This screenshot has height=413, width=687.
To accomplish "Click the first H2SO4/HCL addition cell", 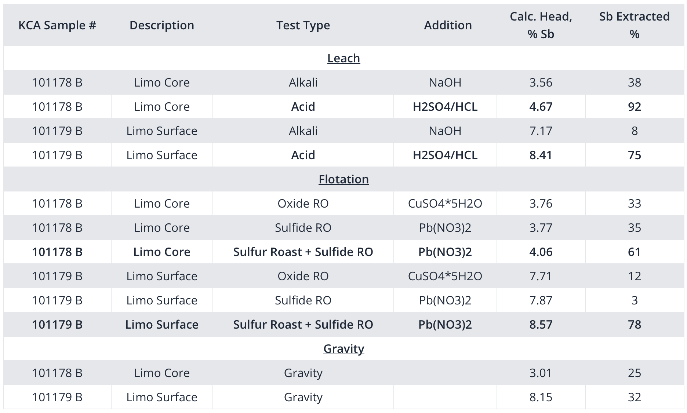I will [x=445, y=107].
